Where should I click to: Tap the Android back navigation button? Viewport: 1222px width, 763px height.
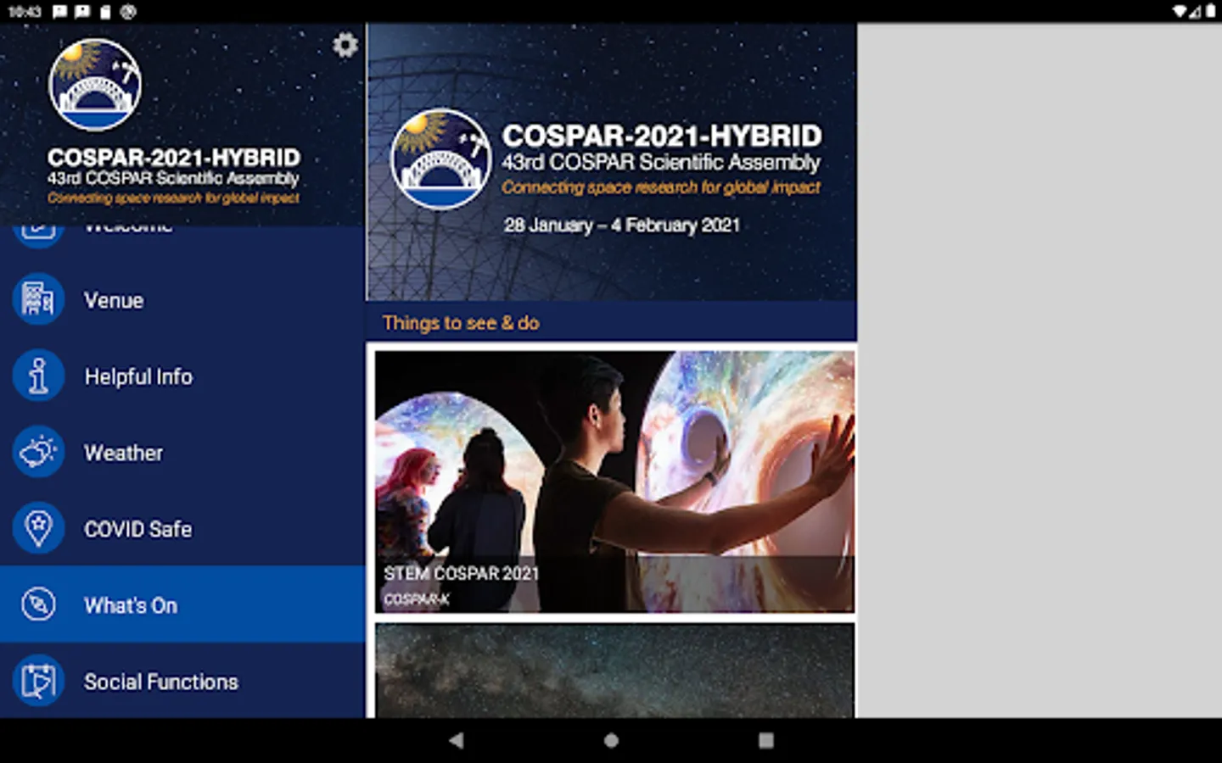click(x=457, y=740)
